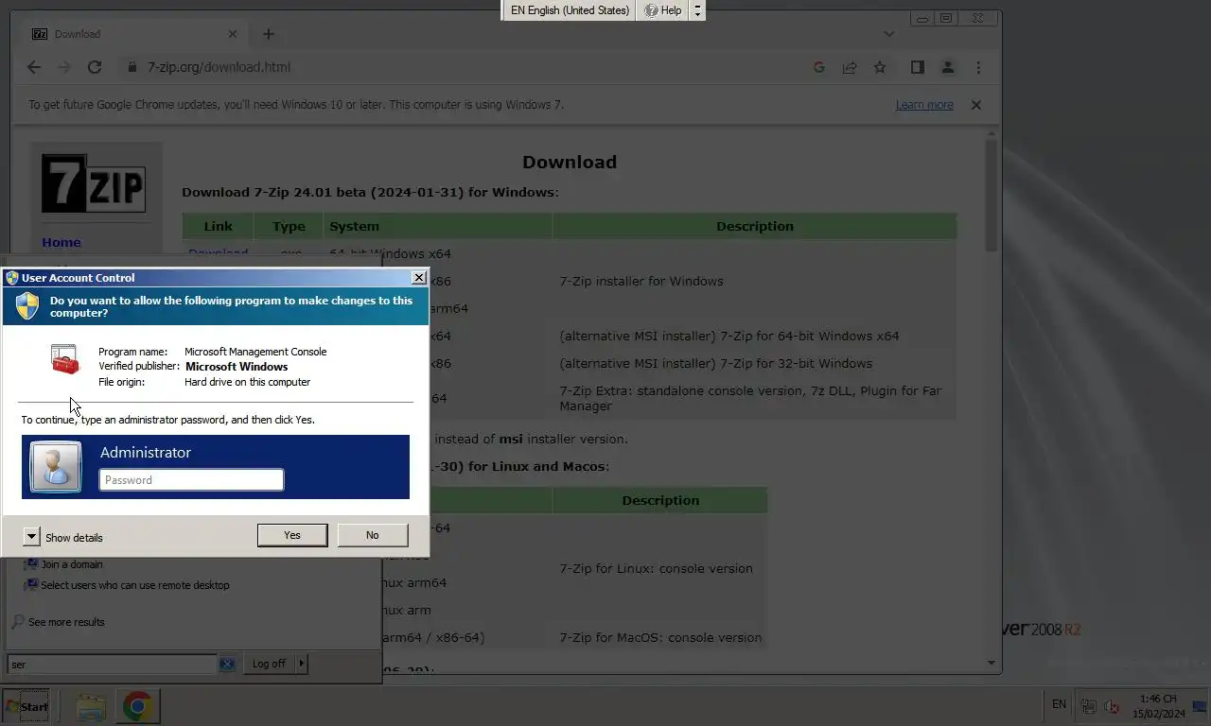Click Learn more link in update notice
This screenshot has width=1211, height=726.
point(924,105)
